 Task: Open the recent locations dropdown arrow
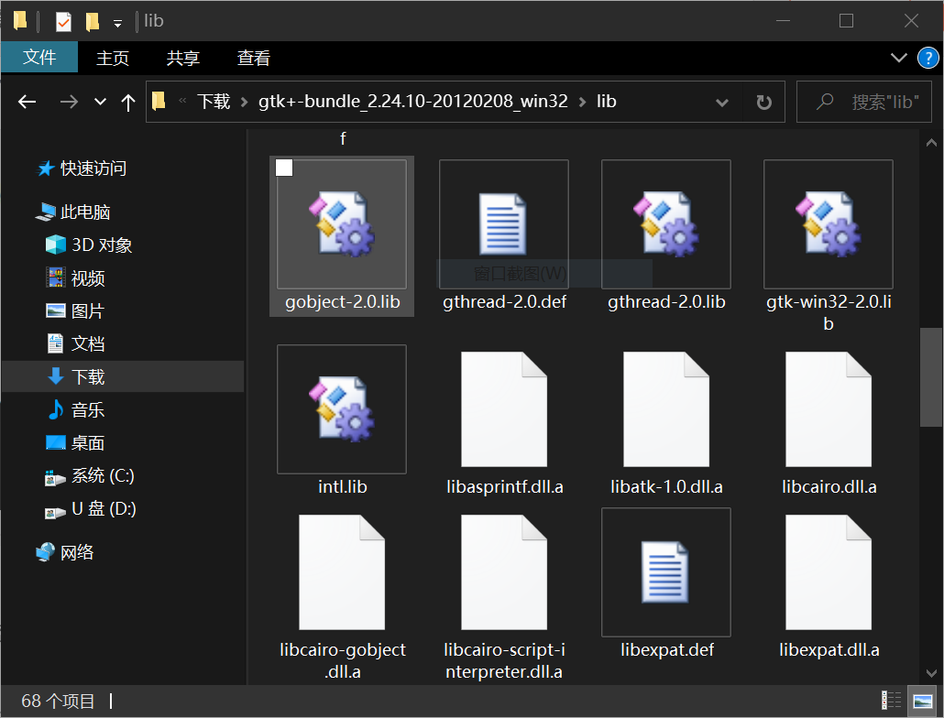point(101,103)
